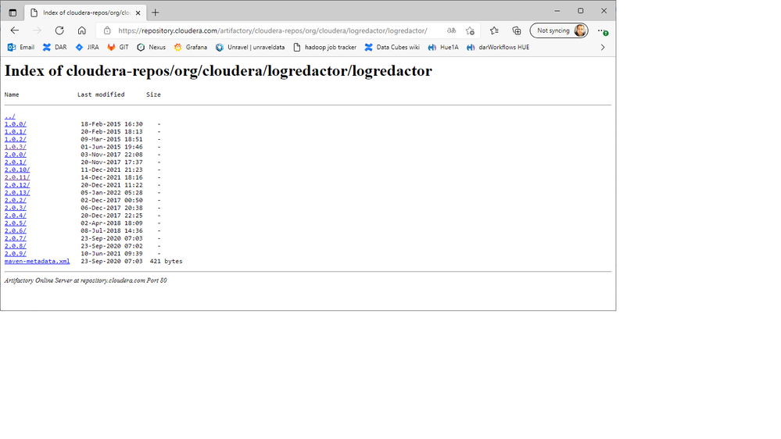This screenshot has width=781, height=439.
Task: Open the 2.0.8/ folder link
Action: 16,246
